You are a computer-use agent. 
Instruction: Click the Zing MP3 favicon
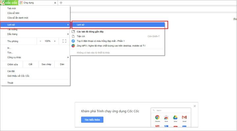pos(73,46)
